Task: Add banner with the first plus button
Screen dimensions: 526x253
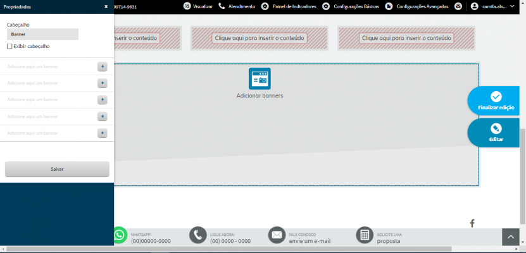Action: click(103, 66)
